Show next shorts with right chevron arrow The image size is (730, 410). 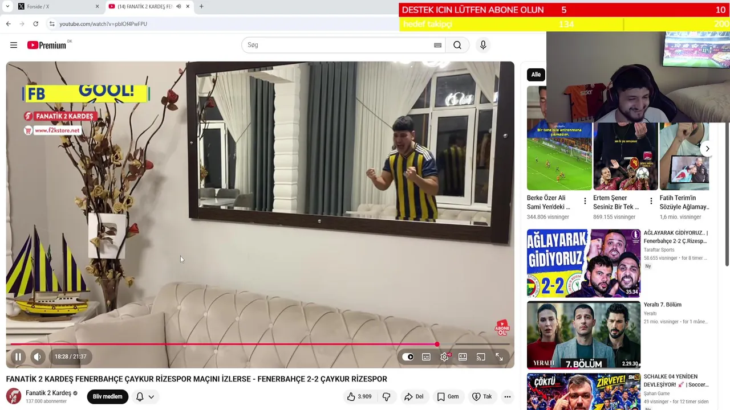[x=707, y=149]
